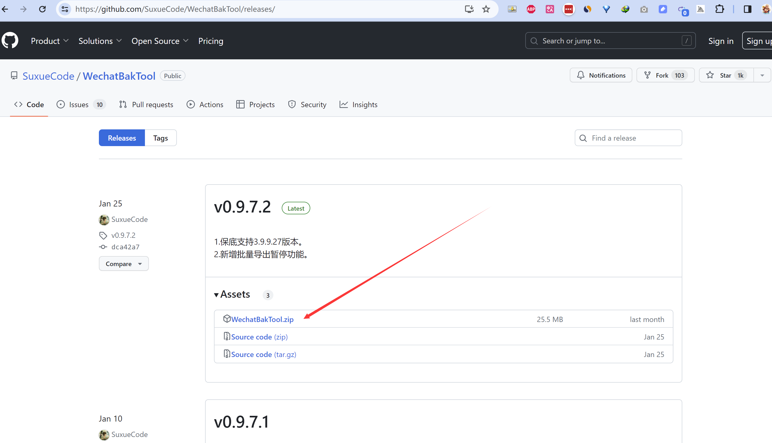Screen dimensions: 772x443
Task: Open the v0.9.7.2 release title
Action: [x=243, y=207]
